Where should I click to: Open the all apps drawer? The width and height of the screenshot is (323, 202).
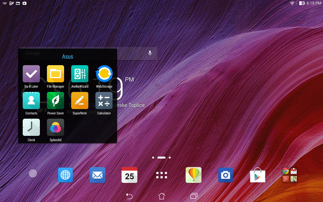[161, 175]
